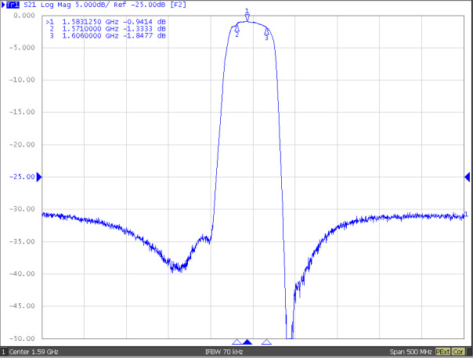Click the Center 1.59 GHz field
The height and width of the screenshot is (358, 473).
(33, 352)
